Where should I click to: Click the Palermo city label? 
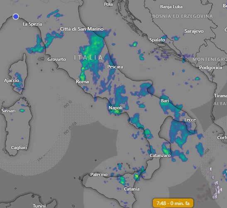pyautogui.click(x=99, y=174)
